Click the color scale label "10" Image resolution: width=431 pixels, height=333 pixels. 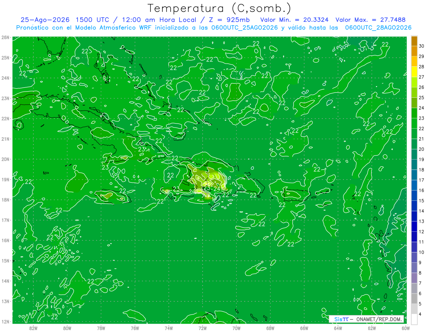point(421,252)
